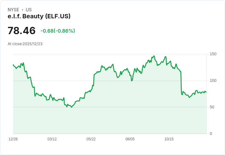Select the 08/05 date on the x-axis
This screenshot has width=225, height=155.
coord(130,139)
